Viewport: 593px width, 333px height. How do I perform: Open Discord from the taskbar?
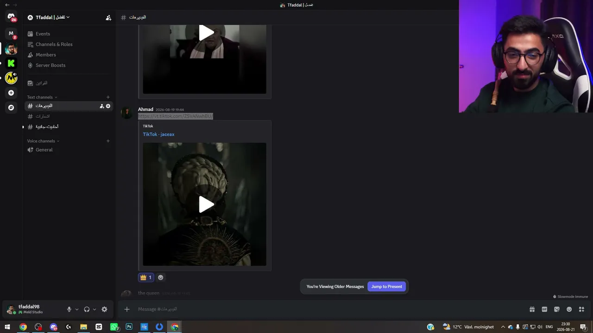[53, 327]
